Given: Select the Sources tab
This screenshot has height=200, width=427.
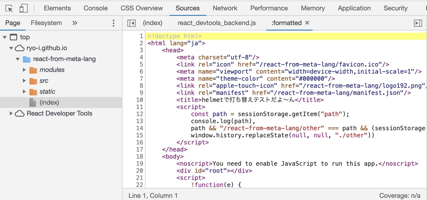Looking at the screenshot, I should coord(188,8).
